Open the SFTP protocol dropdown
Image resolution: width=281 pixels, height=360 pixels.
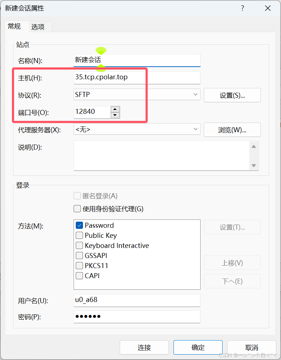click(137, 95)
